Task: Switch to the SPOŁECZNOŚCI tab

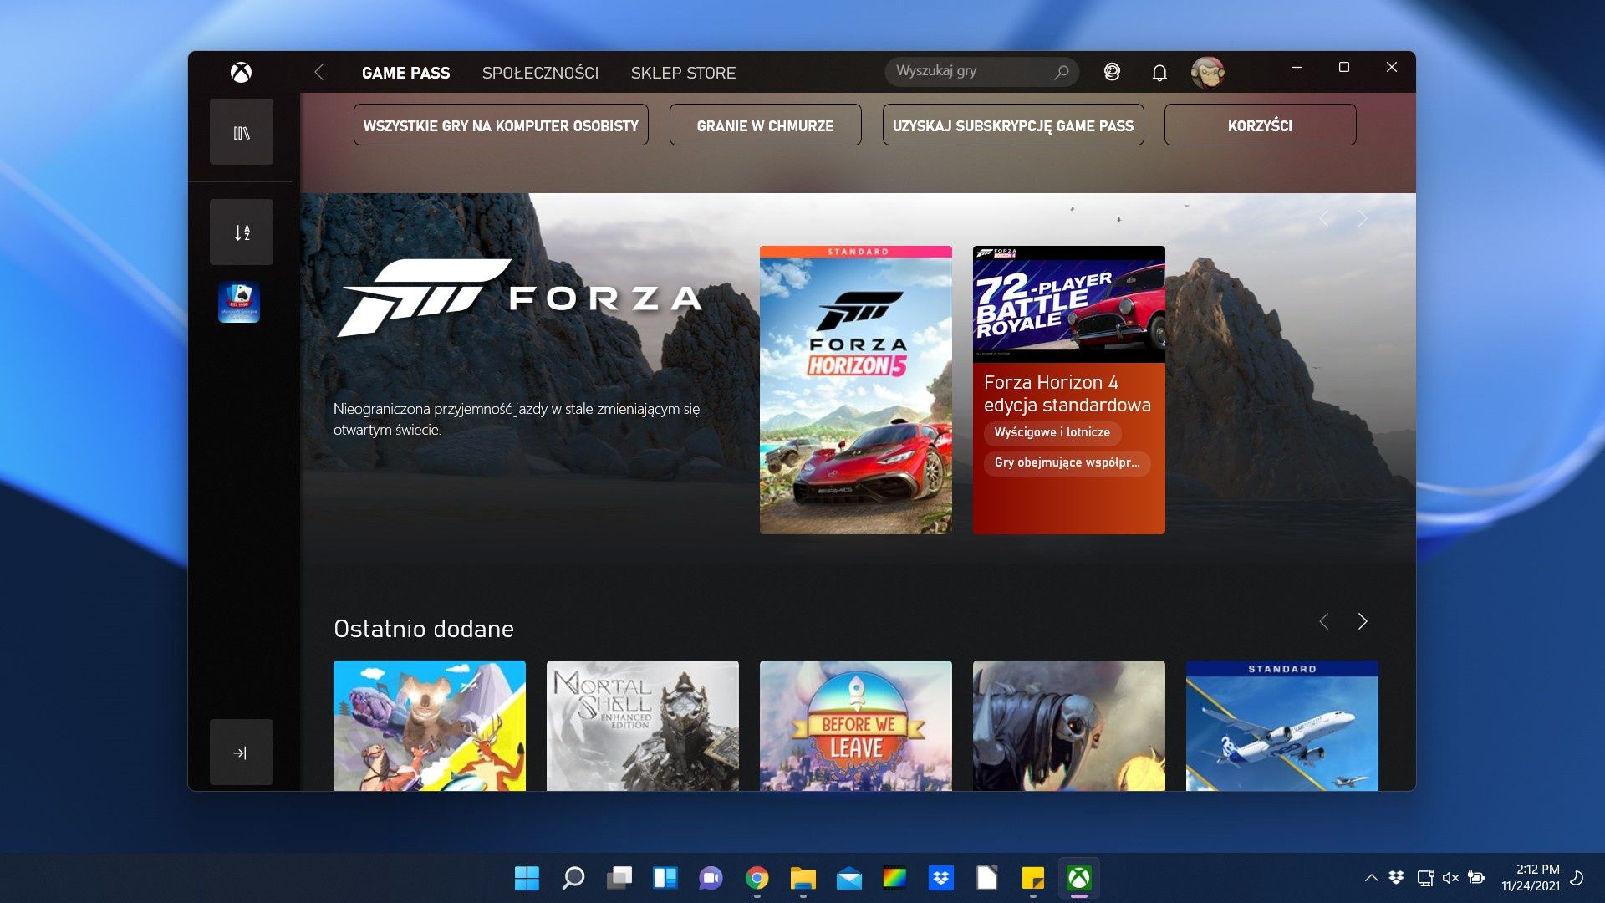Action: [540, 73]
